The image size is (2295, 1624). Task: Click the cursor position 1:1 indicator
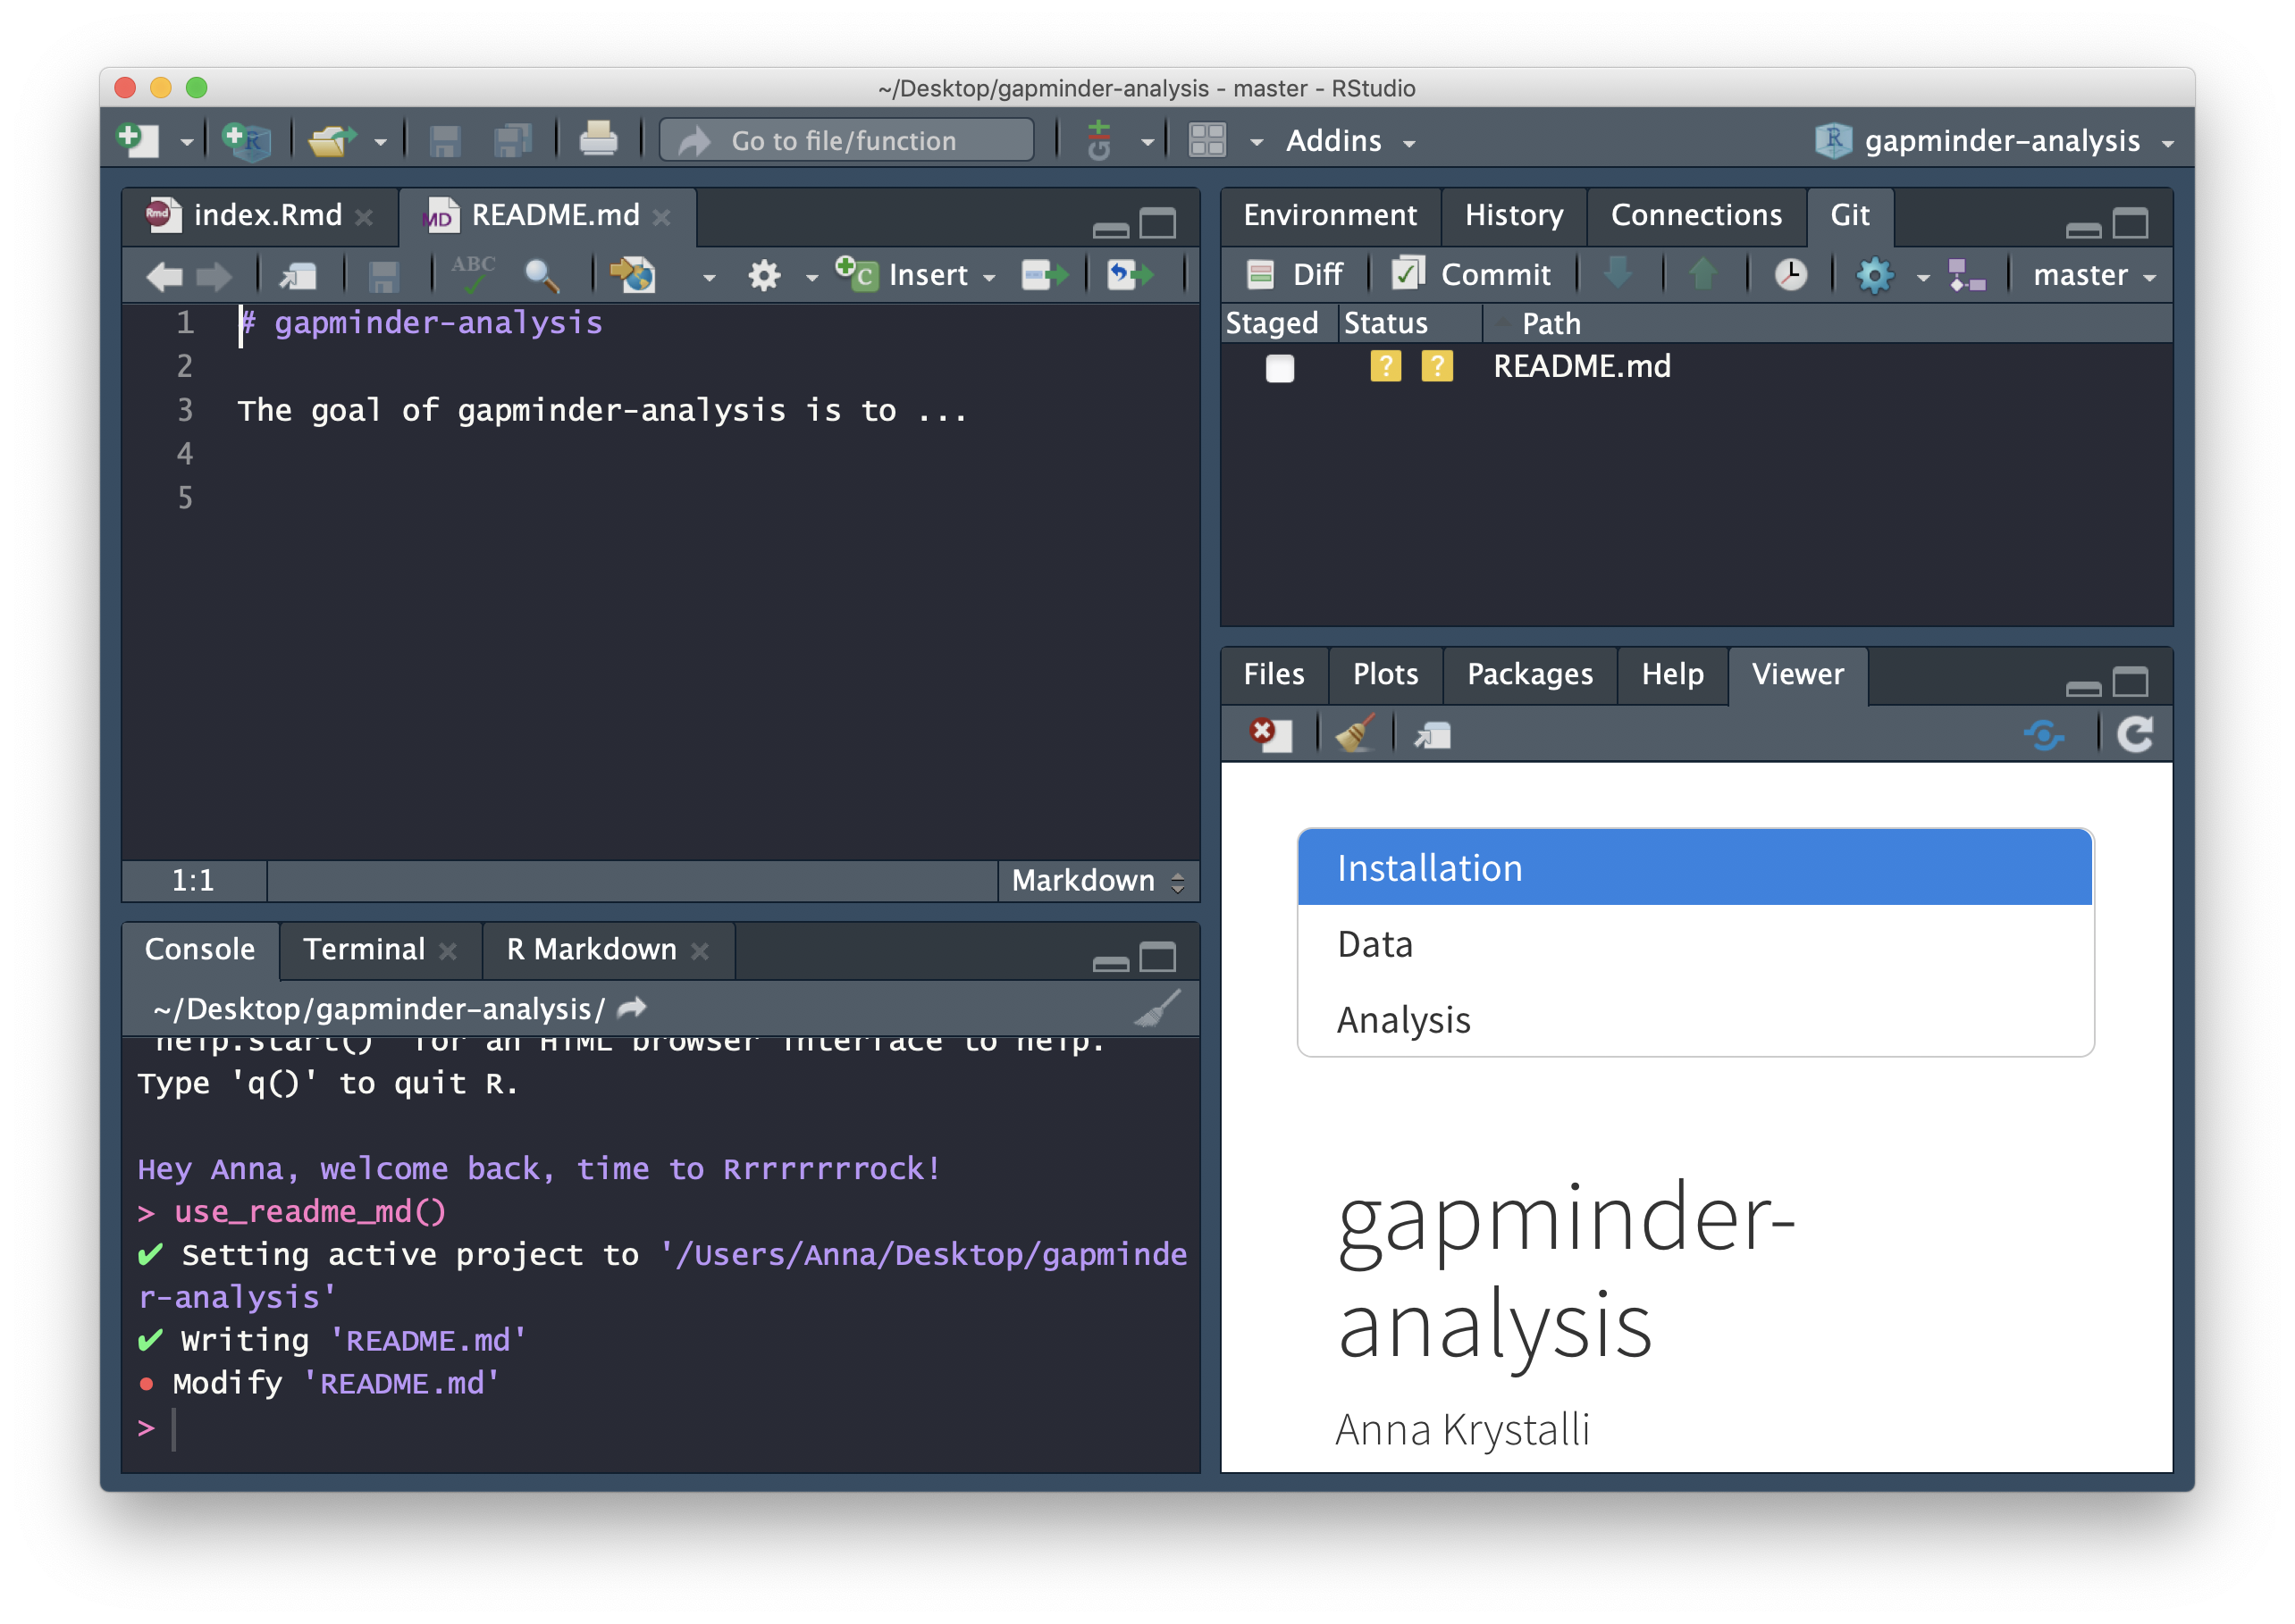(x=193, y=880)
